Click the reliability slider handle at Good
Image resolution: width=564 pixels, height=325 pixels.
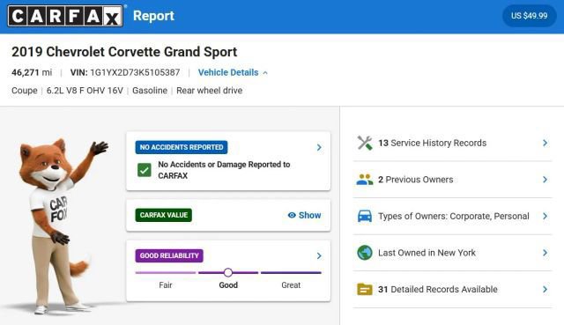point(228,272)
